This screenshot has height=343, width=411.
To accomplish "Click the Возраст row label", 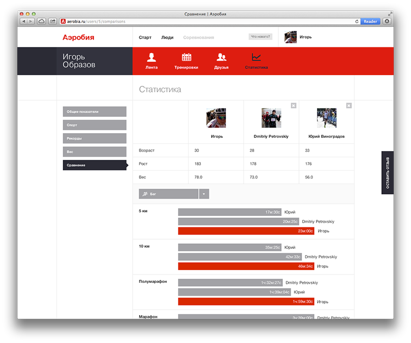I will [146, 150].
